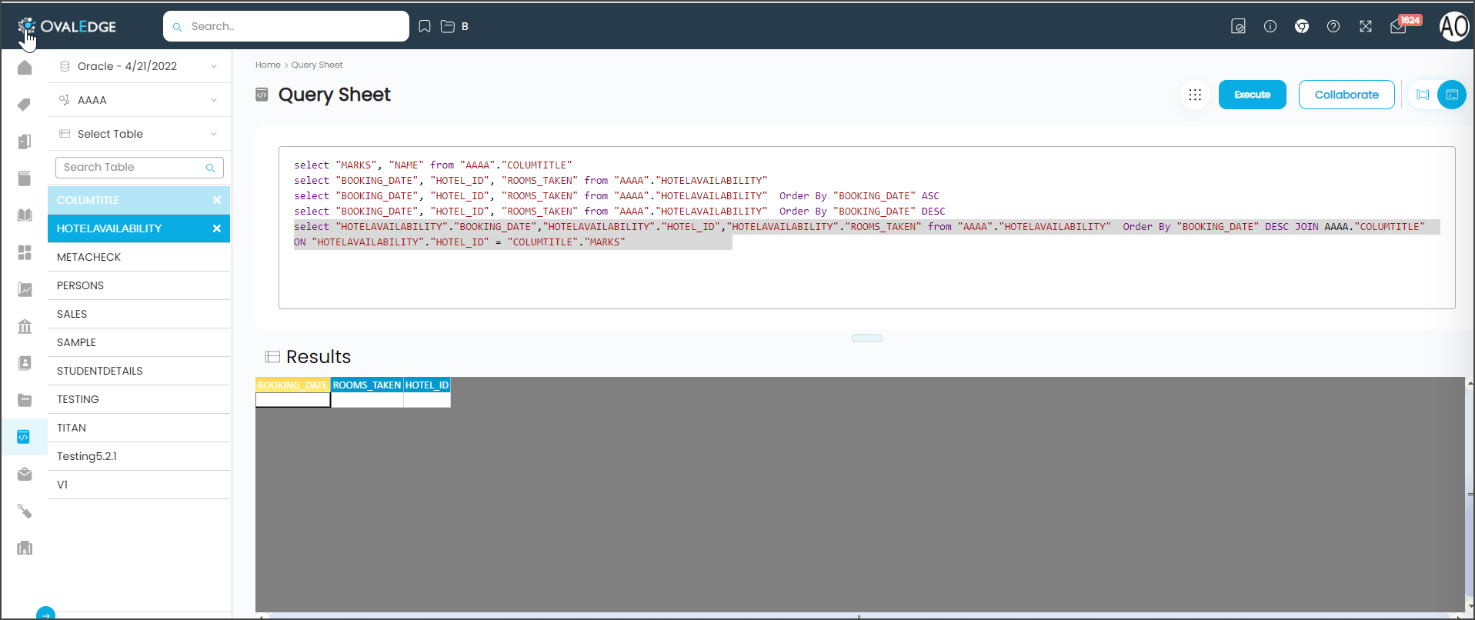The height and width of the screenshot is (620, 1475).
Task: Open the folder icon next to bookmark
Action: coord(448,26)
